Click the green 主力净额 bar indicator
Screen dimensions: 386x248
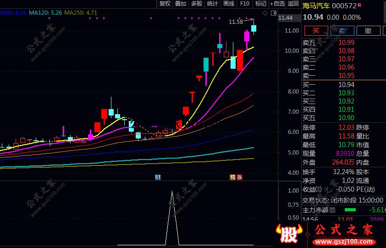point(350,210)
